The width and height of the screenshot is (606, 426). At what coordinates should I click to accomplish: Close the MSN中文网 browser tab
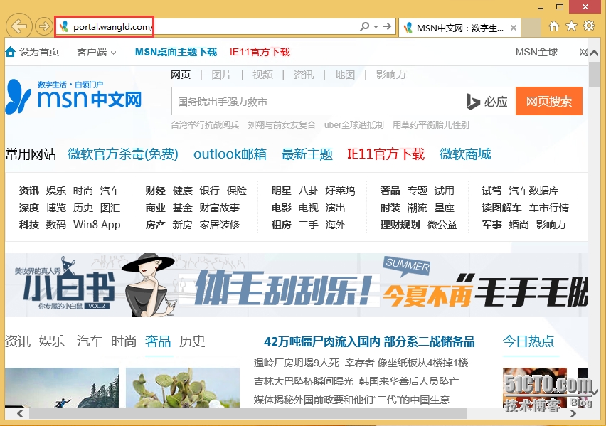click(514, 28)
